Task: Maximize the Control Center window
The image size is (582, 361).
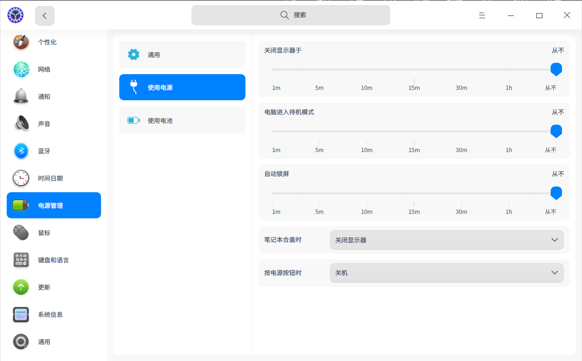Action: (539, 15)
